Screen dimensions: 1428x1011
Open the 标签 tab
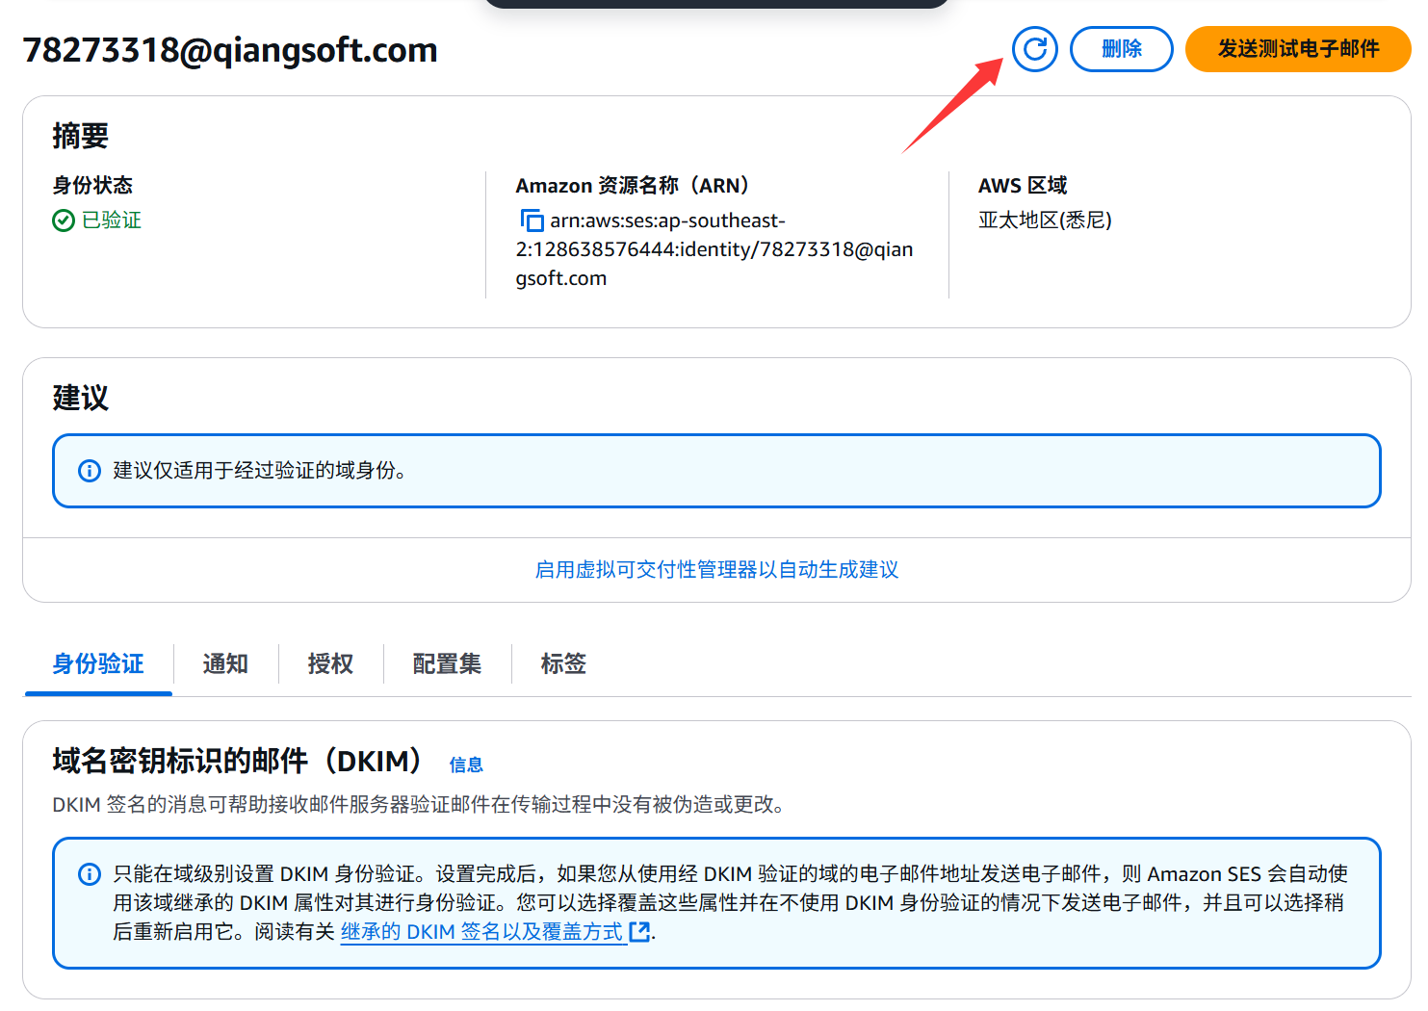pos(563,663)
